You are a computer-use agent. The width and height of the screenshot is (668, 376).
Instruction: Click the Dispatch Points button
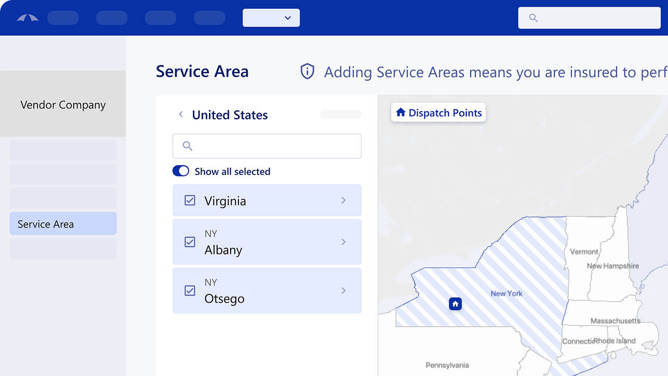pos(438,112)
